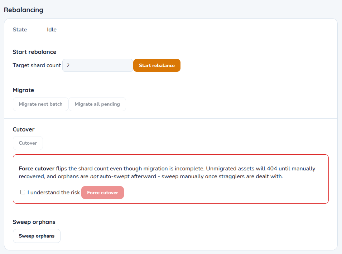This screenshot has width=342, height=254.
Task: Click the Start rebalance orange button
Action: pyautogui.click(x=156, y=65)
